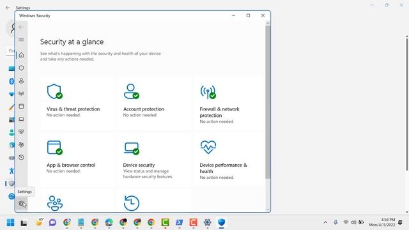Viewport: 409px width, 230px height.
Task: Open the Device performance & health card
Action: (x=228, y=160)
